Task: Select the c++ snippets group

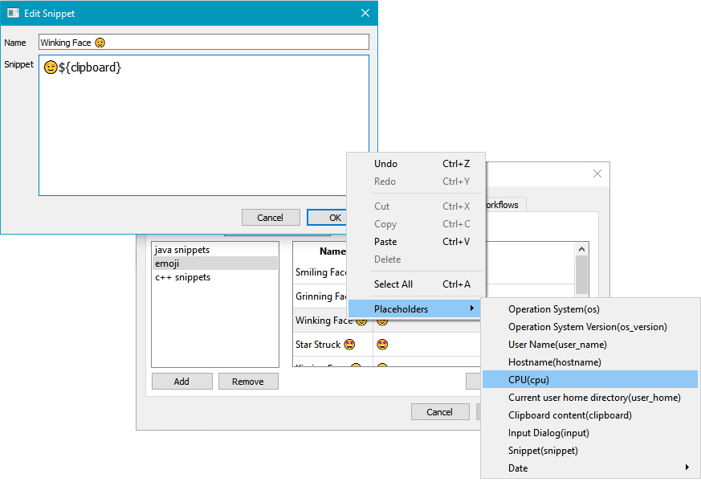Action: (x=215, y=277)
